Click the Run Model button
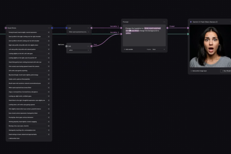Viewport: 231px width, 154px height. 226,71
